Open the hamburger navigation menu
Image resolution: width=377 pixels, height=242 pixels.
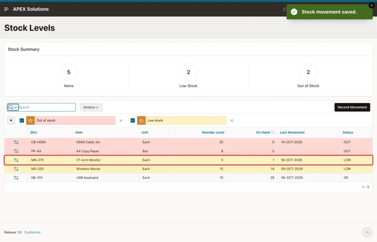(7, 9)
